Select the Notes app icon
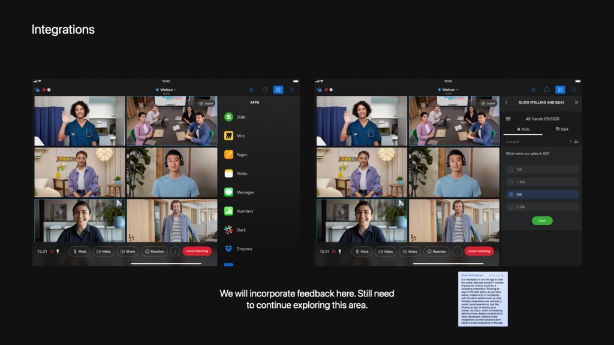The image size is (614, 345). tap(228, 174)
